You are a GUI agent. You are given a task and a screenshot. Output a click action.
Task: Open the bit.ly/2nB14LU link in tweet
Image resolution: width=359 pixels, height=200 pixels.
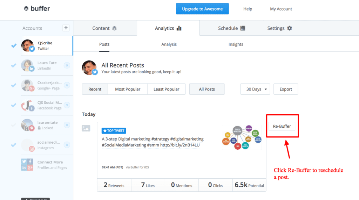(180, 145)
